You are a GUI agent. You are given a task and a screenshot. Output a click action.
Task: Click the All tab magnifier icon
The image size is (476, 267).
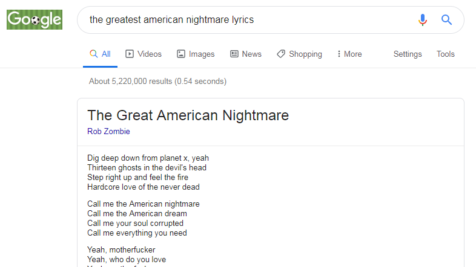click(x=93, y=54)
